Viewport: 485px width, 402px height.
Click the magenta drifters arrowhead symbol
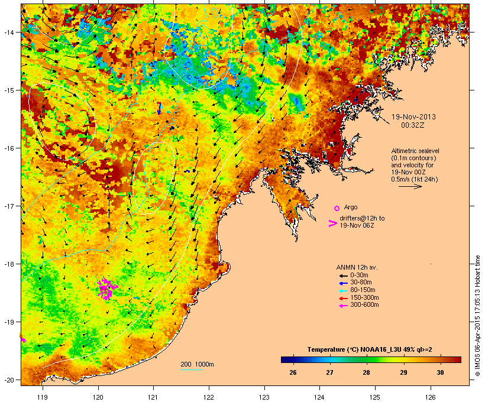[x=333, y=223]
